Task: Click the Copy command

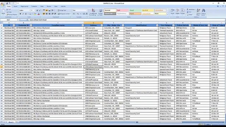Action: [9, 12]
